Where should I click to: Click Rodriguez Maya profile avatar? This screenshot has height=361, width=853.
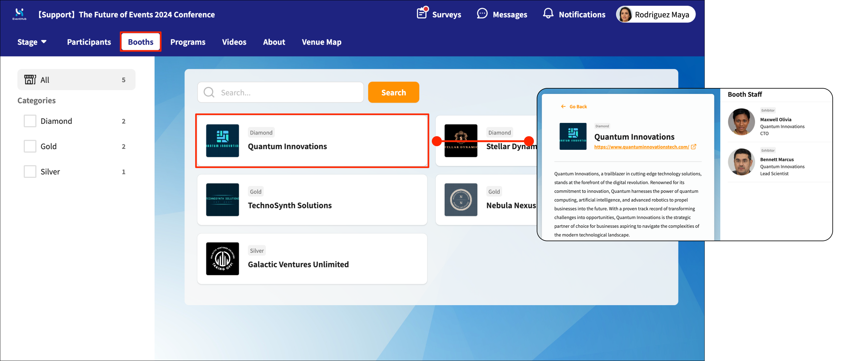625,15
